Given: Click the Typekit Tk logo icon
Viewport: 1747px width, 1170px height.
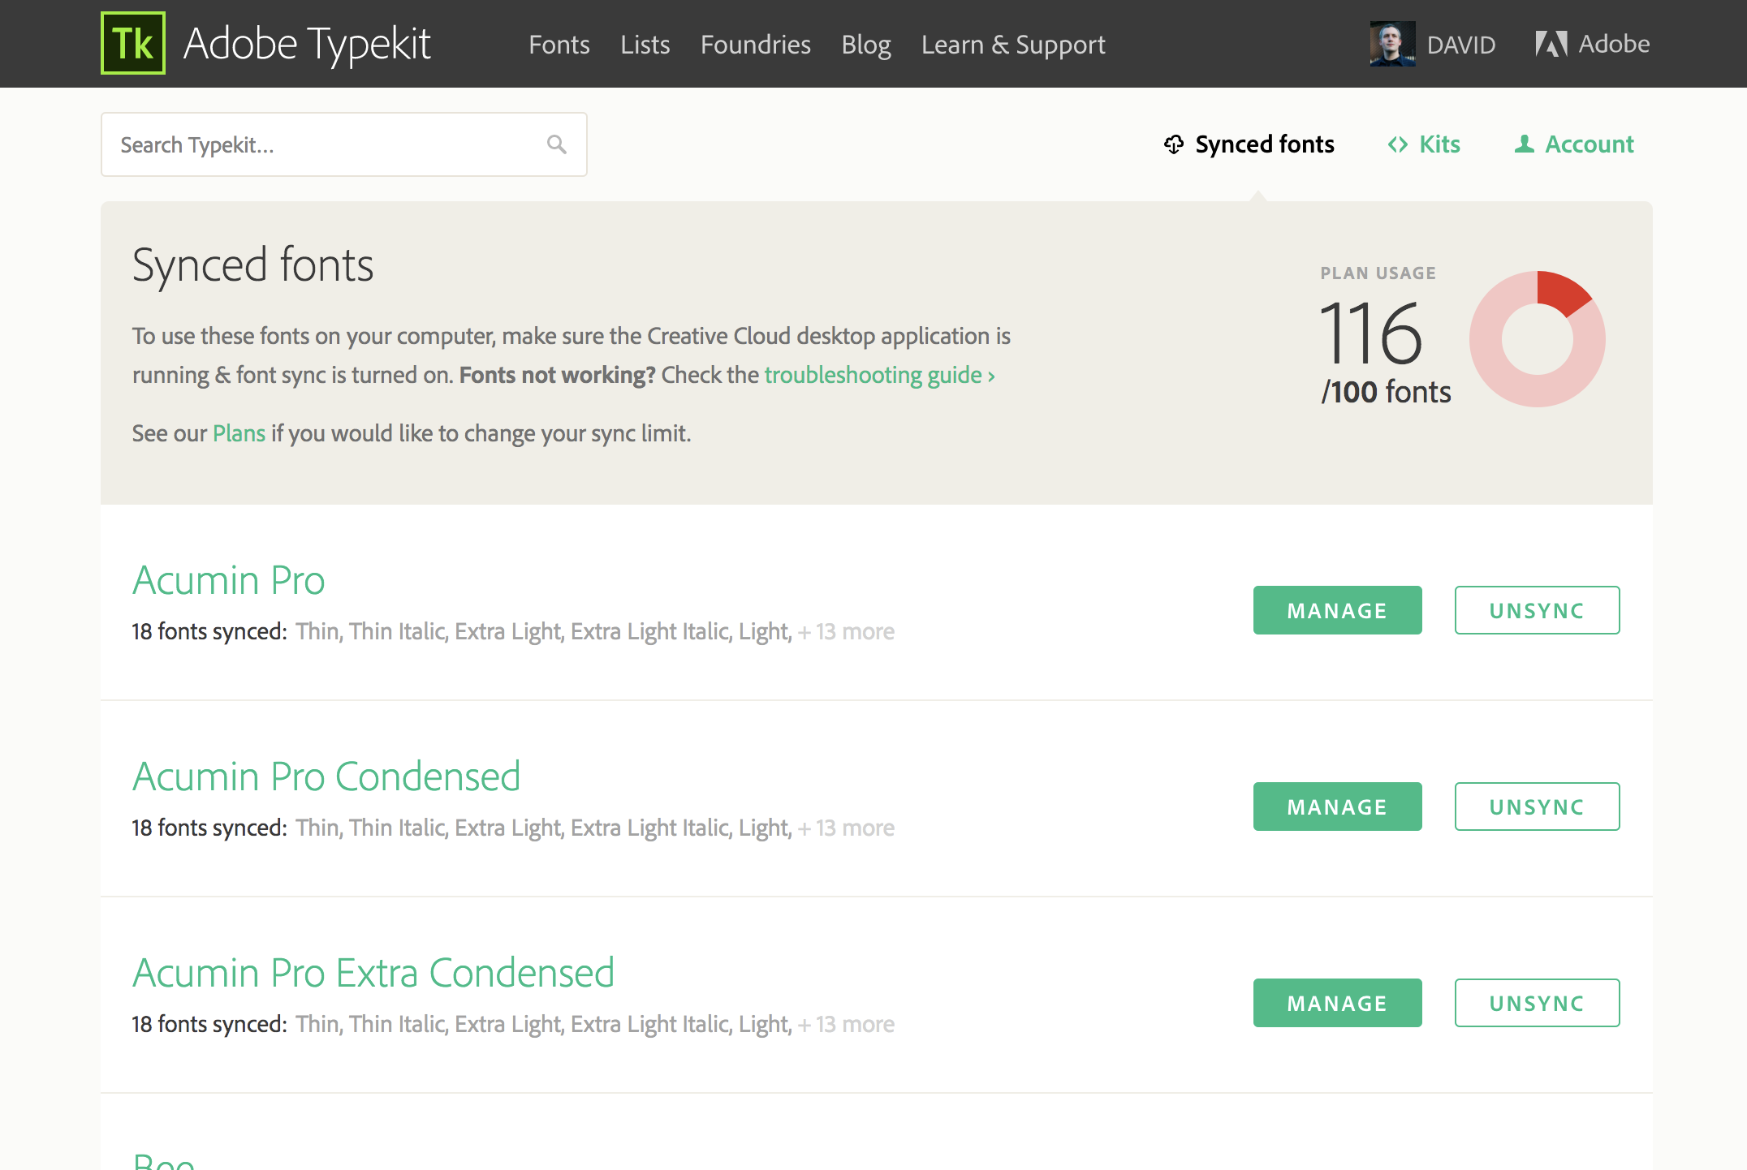Looking at the screenshot, I should click(x=133, y=43).
